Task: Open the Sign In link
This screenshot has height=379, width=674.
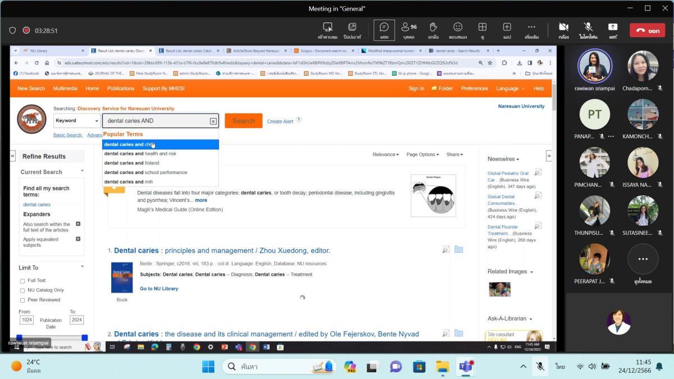Action: pyautogui.click(x=416, y=88)
